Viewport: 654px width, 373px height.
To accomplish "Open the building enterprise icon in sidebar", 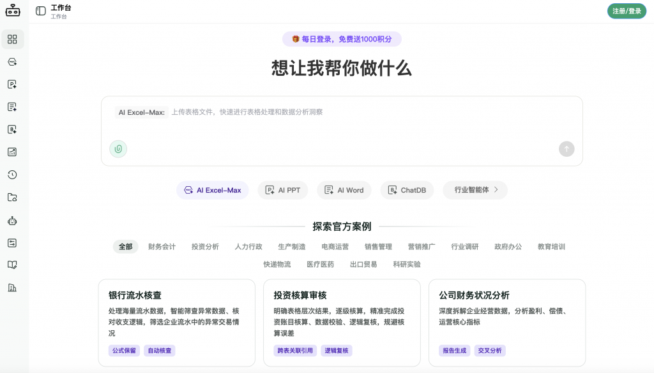I will point(13,288).
